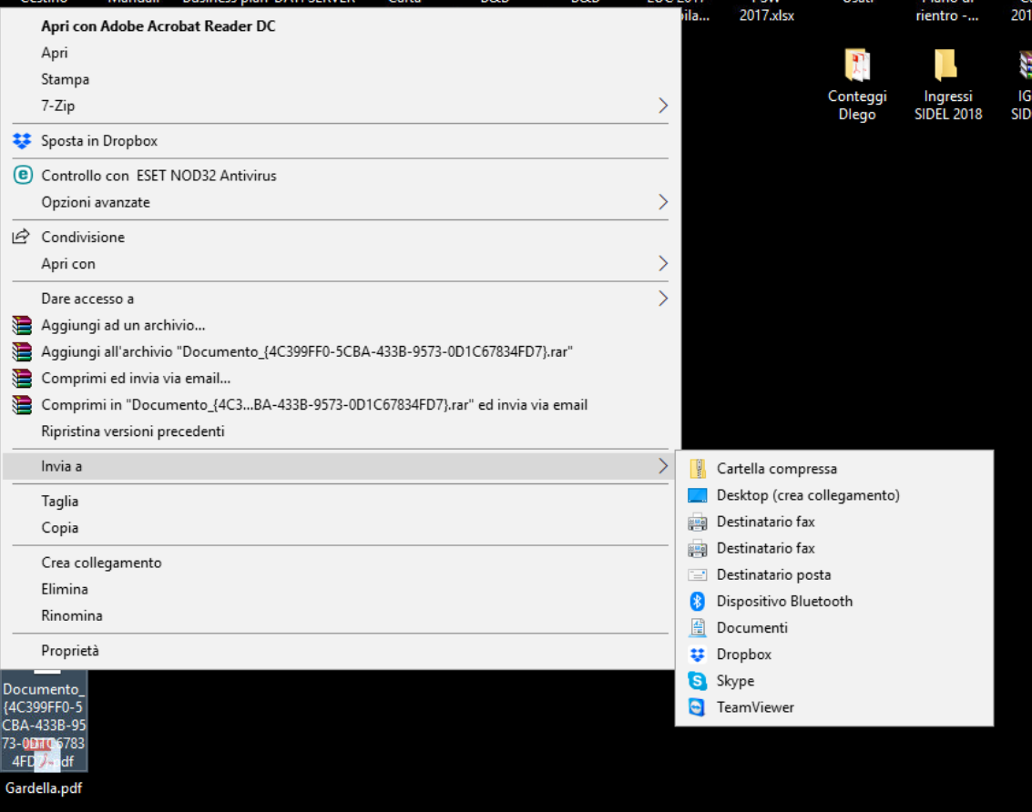Click the WinRAR icon for Comprimi ed invia via email...
Viewport: 1032px width, 812px height.
[22, 379]
